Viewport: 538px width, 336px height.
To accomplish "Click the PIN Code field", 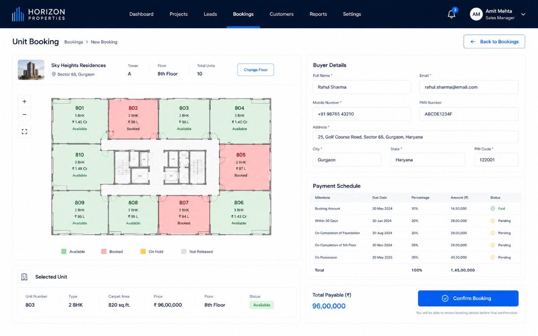I will click(496, 160).
